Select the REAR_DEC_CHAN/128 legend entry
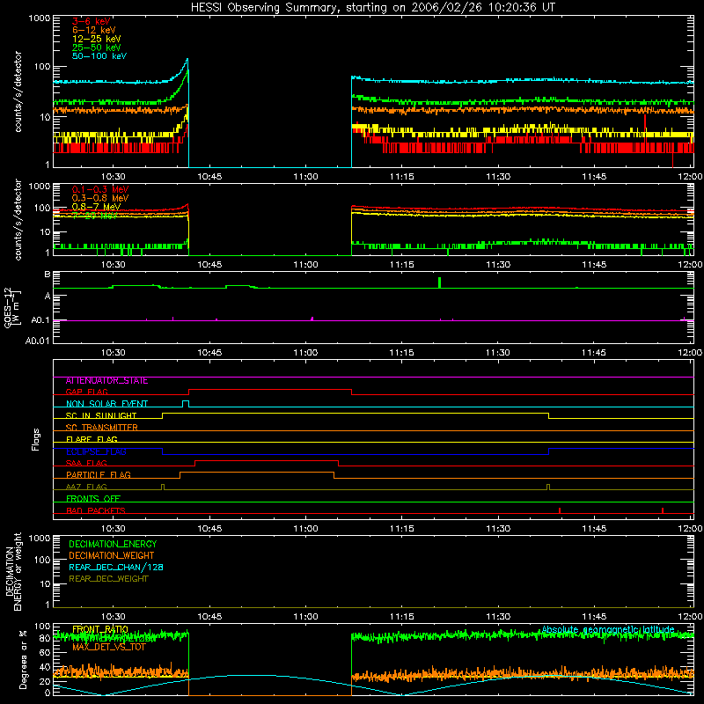The width and height of the screenshot is (704, 704). (x=116, y=568)
